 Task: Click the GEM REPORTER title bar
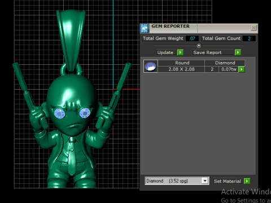pyautogui.click(x=199, y=28)
